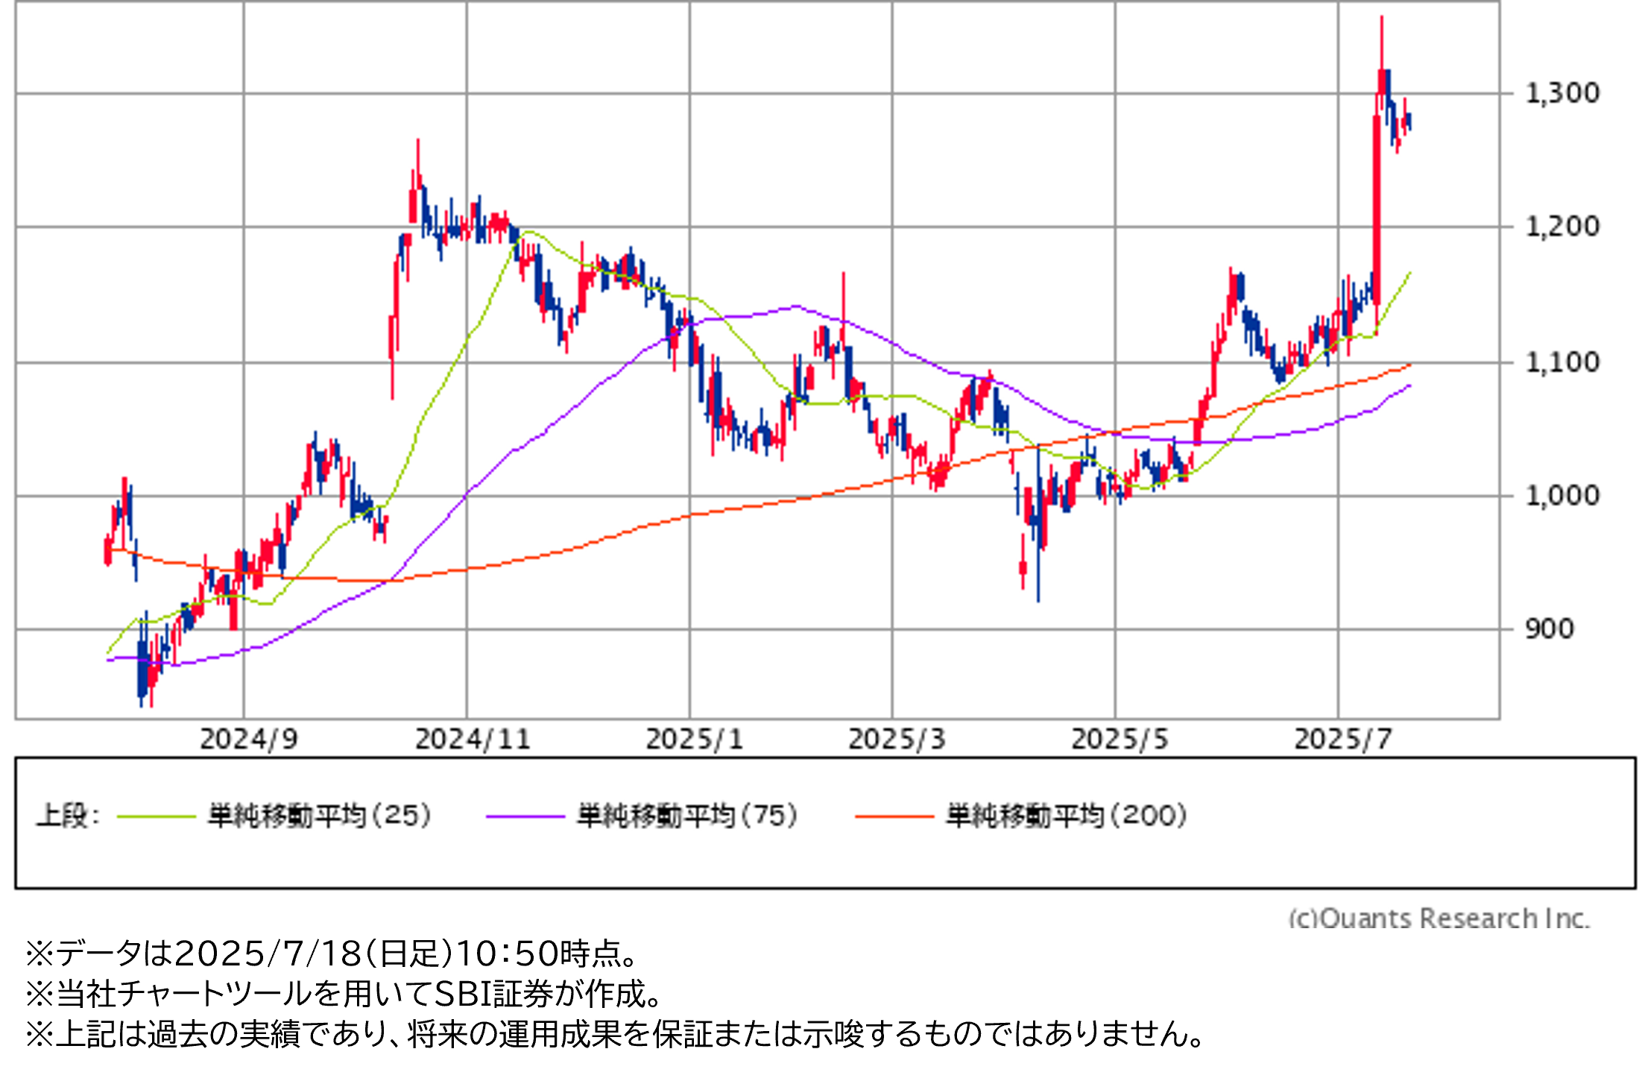The height and width of the screenshot is (1084, 1642).
Task: Click the 1,300 price axis label
Action: [x=1562, y=94]
